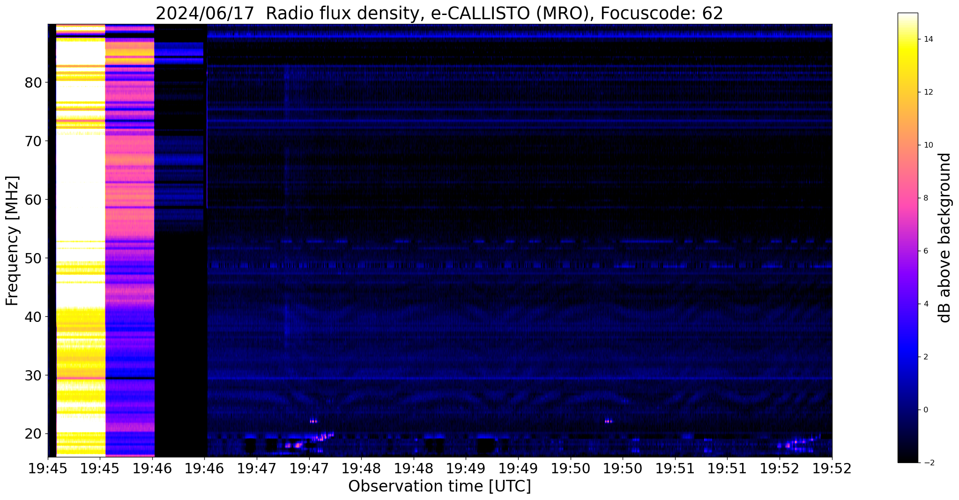Click the colorbar tick value 12

[928, 92]
